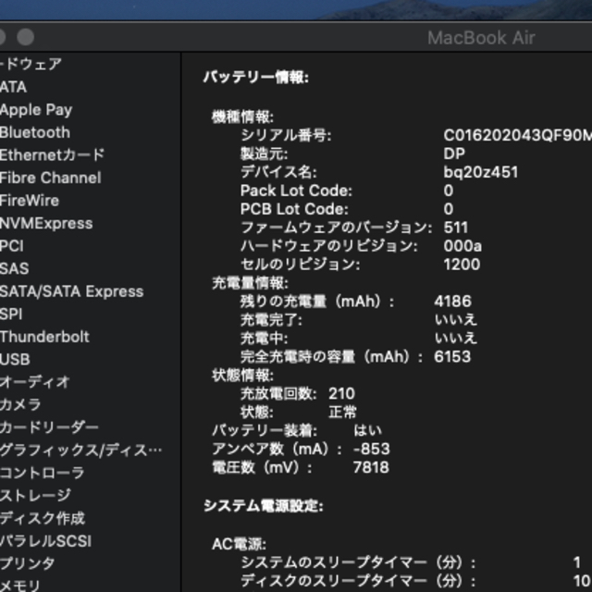Choose Thunderbolt in the sidebar
Screen dimensions: 592x592
click(44, 337)
